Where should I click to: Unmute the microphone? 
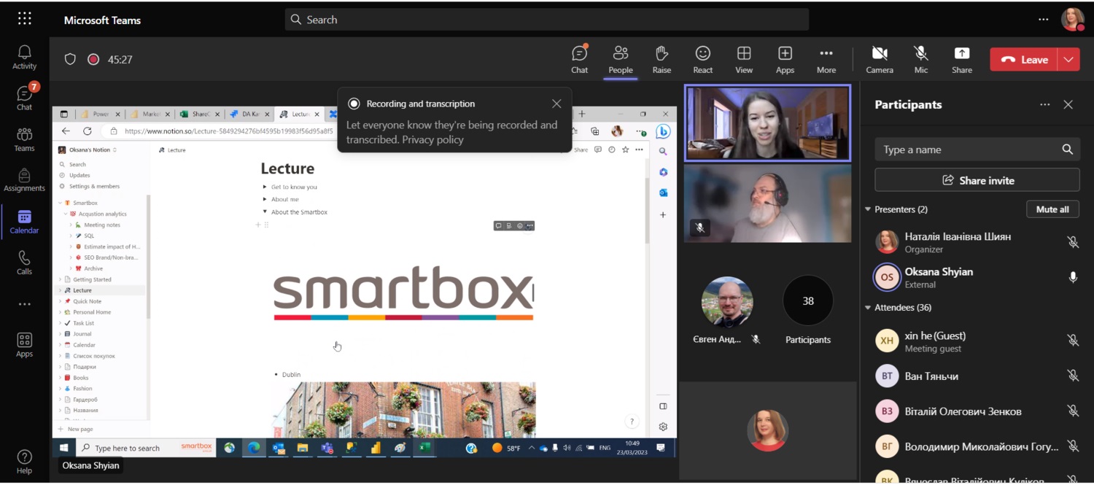pyautogui.click(x=920, y=59)
